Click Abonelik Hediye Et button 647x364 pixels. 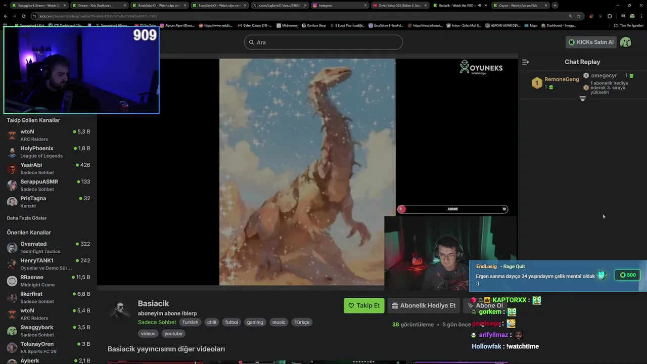point(424,305)
